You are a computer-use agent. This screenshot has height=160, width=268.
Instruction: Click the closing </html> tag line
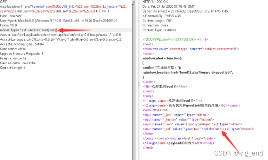click(148, 148)
